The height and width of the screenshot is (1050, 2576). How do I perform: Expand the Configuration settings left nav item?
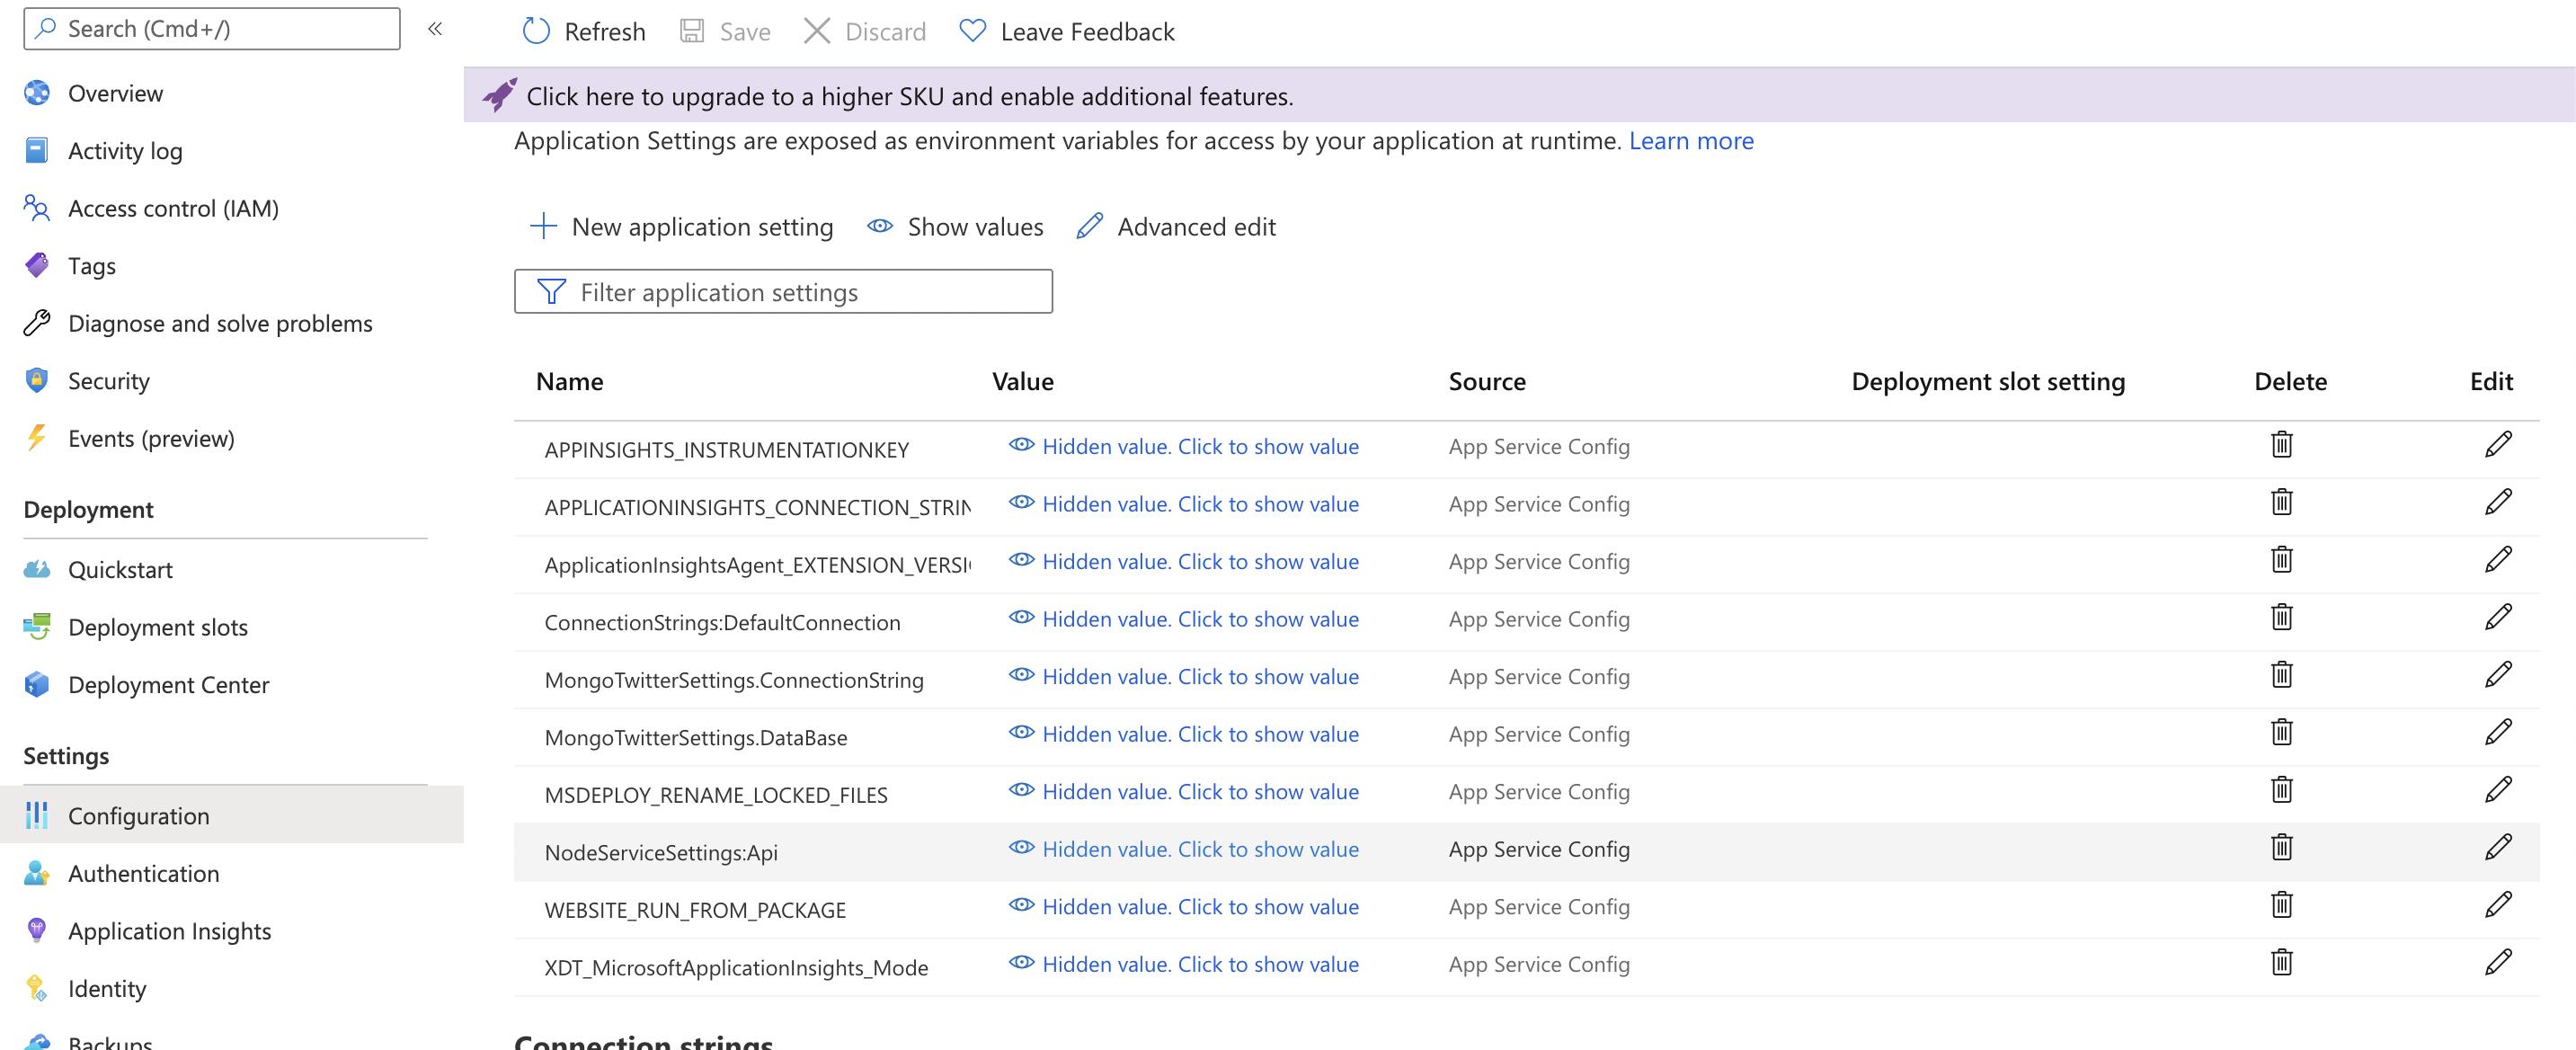click(x=138, y=814)
